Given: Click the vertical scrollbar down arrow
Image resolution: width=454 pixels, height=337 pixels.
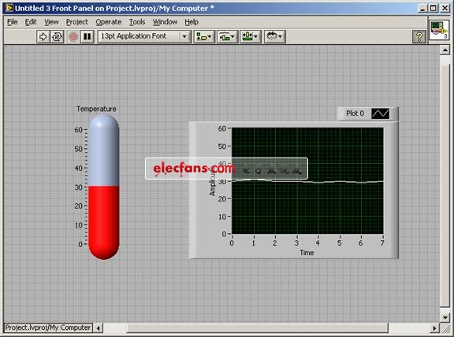Looking at the screenshot, I should [x=445, y=317].
